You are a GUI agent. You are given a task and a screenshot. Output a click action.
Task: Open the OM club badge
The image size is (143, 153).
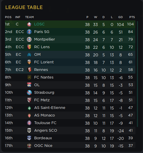(29, 55)
